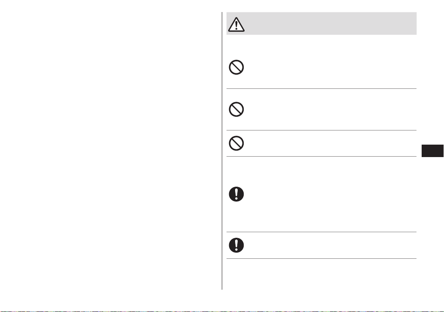Click the upper black exclamation circle icon
This screenshot has width=444, height=312.
coord(236,194)
